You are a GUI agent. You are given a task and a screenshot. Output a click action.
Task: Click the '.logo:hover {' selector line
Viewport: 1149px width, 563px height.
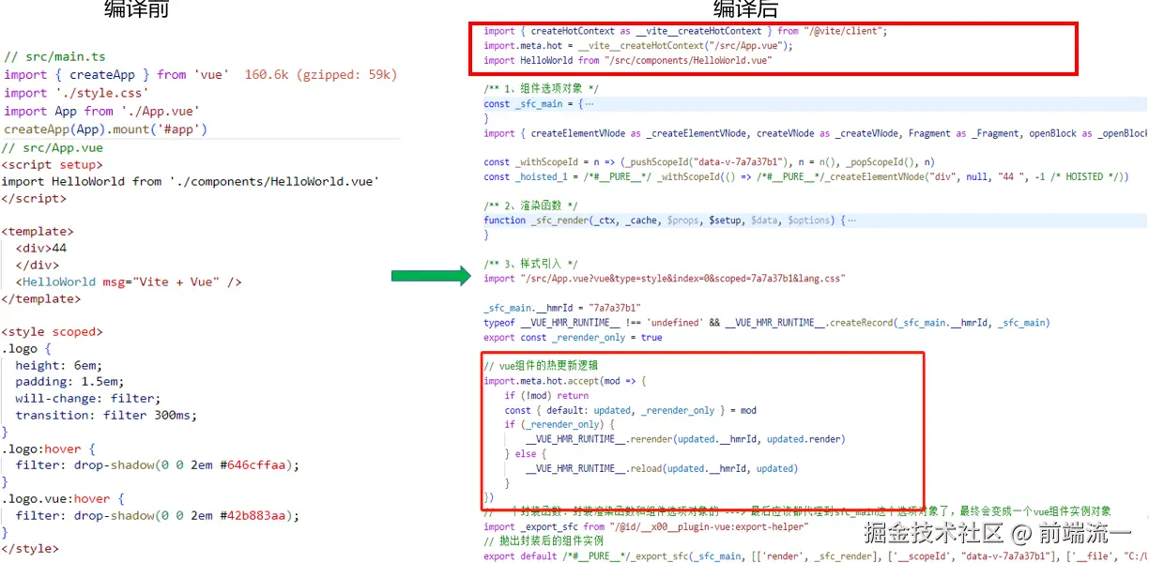49,449
